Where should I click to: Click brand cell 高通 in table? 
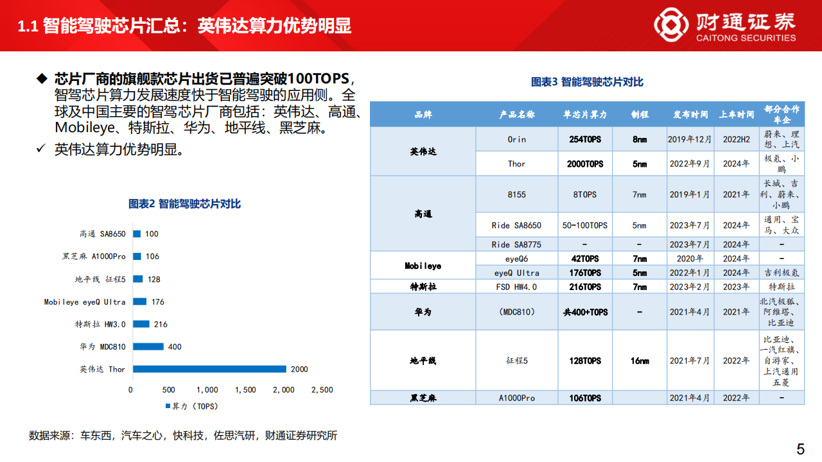pos(423,214)
